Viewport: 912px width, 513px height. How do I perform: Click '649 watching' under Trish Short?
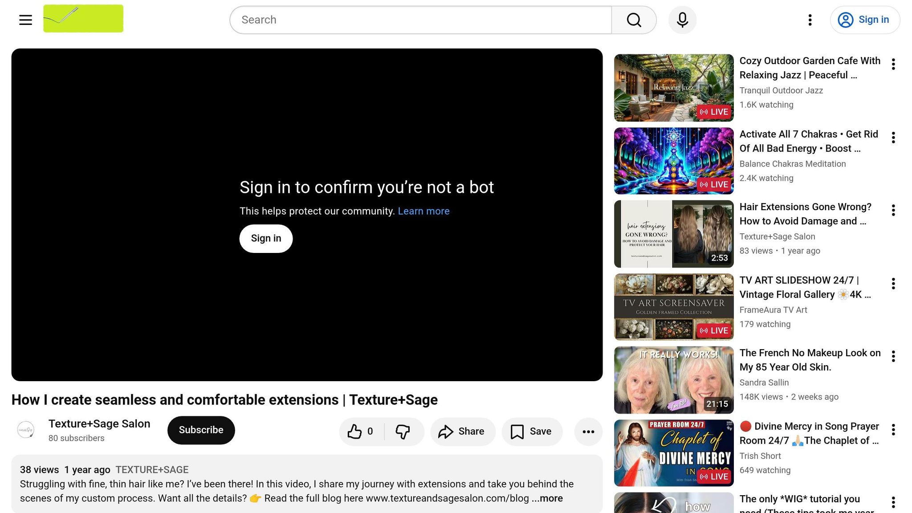[x=765, y=470]
